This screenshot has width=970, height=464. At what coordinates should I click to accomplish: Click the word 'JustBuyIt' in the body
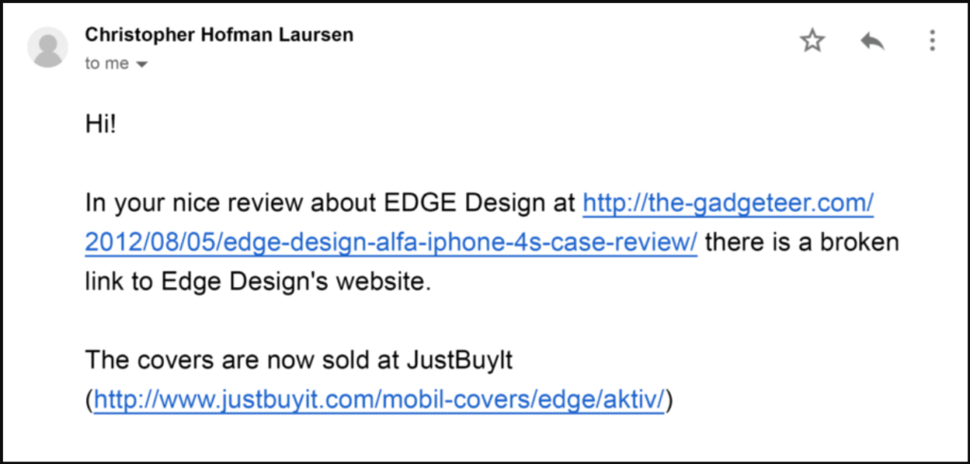click(x=459, y=361)
